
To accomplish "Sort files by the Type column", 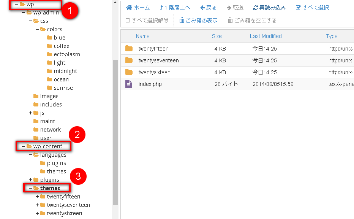I will (x=332, y=36).
